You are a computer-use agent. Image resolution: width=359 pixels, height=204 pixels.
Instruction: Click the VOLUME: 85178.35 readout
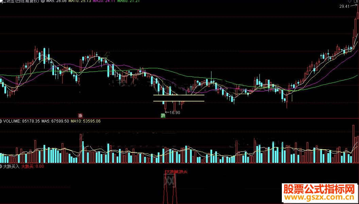click(21, 121)
